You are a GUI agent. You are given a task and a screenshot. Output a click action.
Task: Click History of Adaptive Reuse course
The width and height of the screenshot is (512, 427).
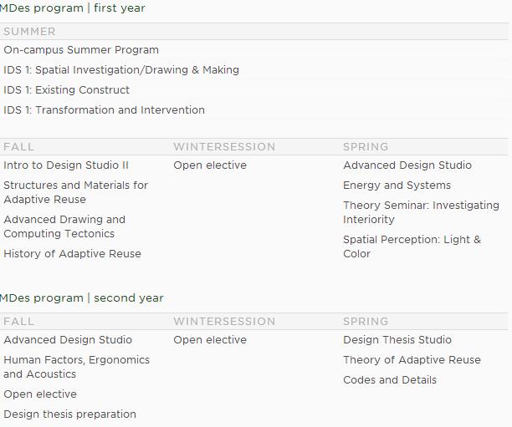pyautogui.click(x=72, y=254)
